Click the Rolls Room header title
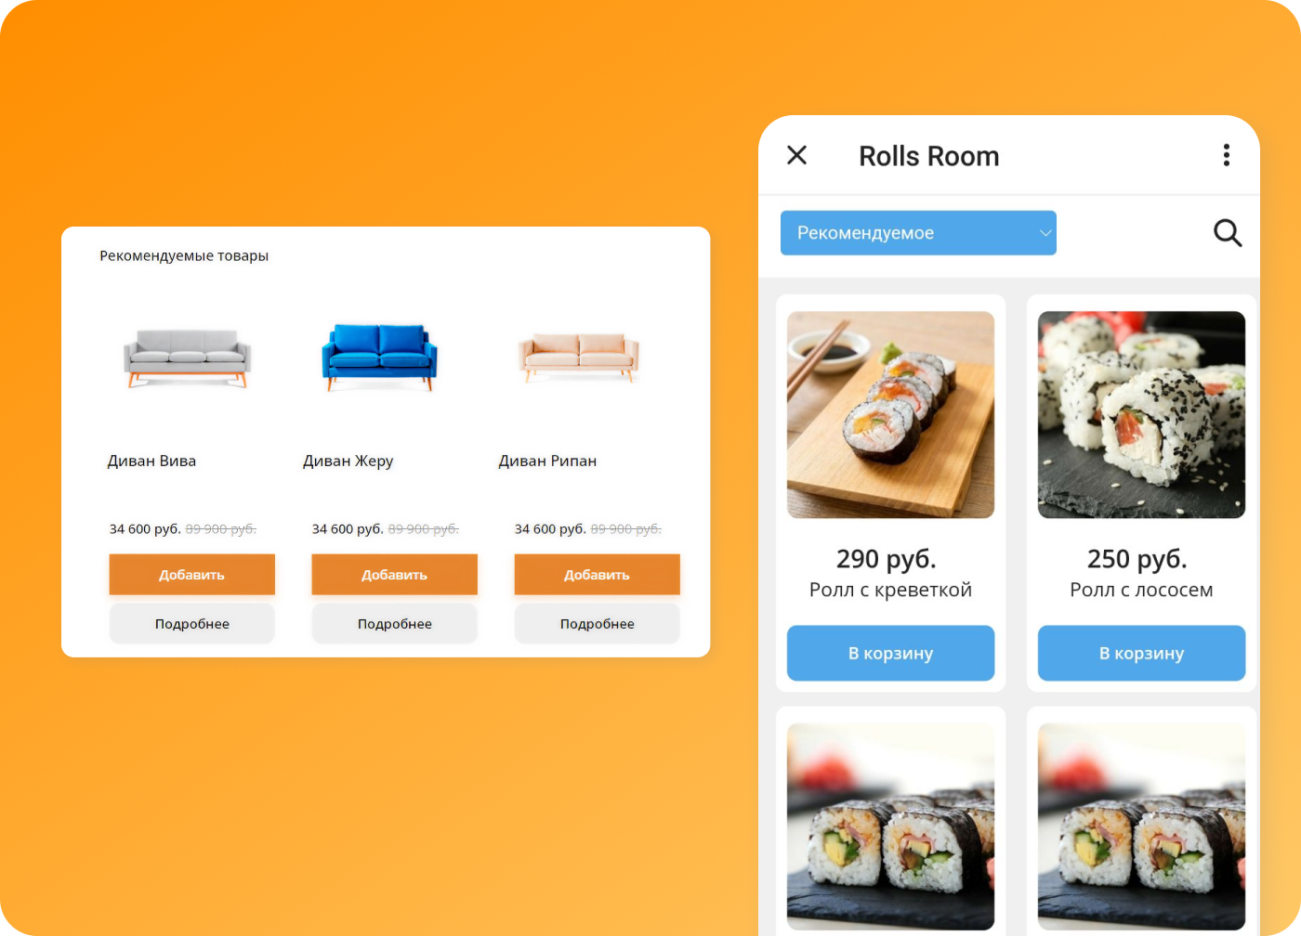The height and width of the screenshot is (936, 1301). [929, 156]
